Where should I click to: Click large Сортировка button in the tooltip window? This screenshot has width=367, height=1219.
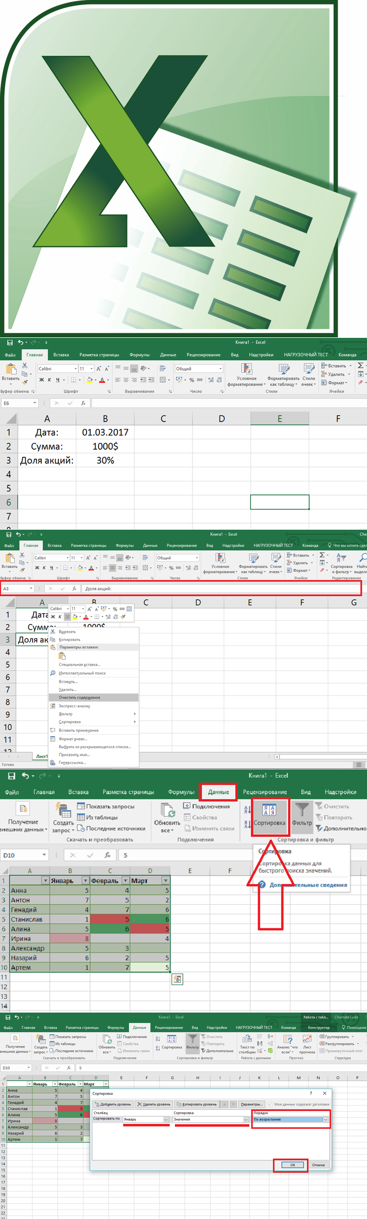(x=269, y=815)
